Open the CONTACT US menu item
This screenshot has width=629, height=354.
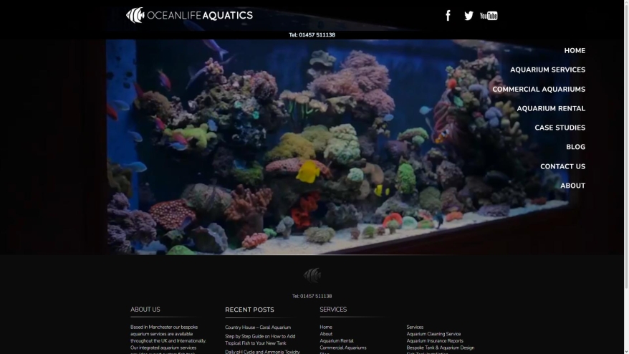[x=562, y=166]
